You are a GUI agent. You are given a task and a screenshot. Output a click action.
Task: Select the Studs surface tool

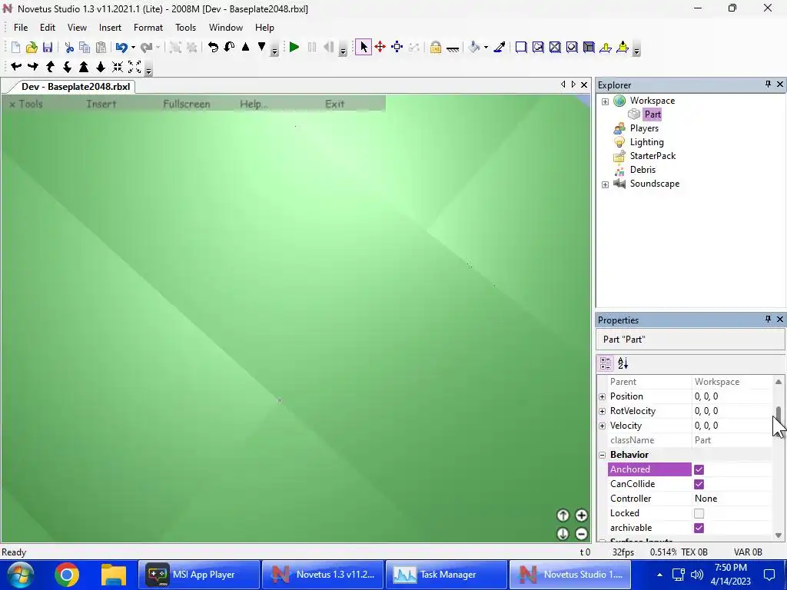tap(572, 47)
